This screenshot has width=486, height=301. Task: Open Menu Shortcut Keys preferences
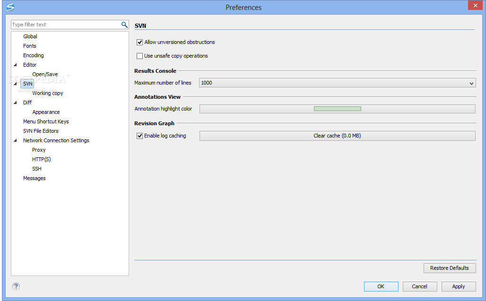pos(46,121)
